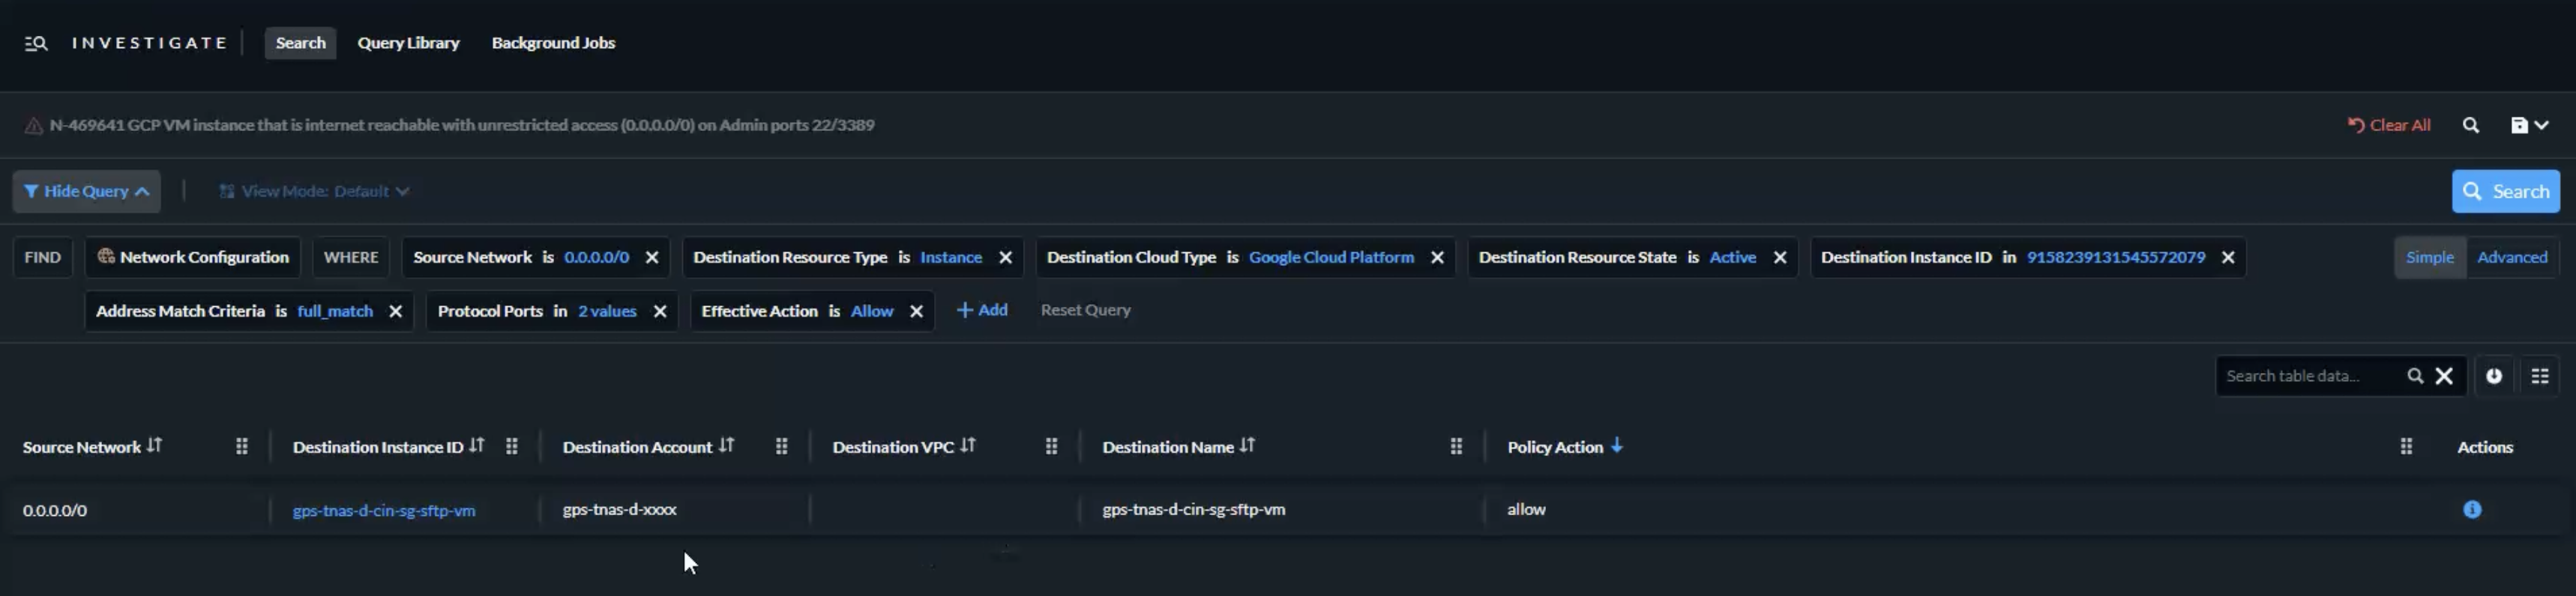The height and width of the screenshot is (596, 2576).
Task: Open the Query Library tab
Action: coord(408,43)
